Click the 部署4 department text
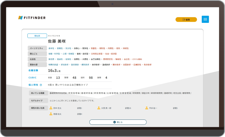 pos(80,114)
